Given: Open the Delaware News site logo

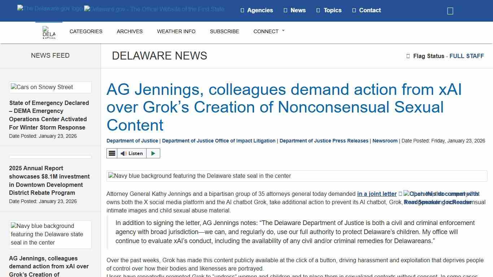Looking at the screenshot, I should [49, 32].
